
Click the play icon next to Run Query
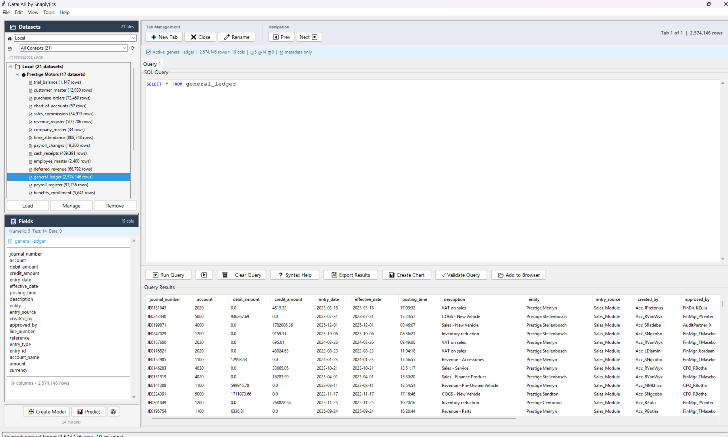pyautogui.click(x=204, y=275)
